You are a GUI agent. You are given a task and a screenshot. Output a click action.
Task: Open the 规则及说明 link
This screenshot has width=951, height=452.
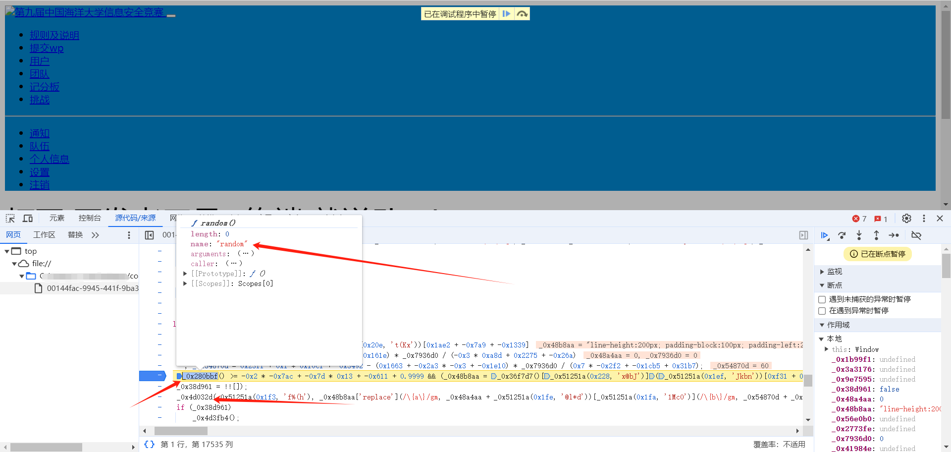click(54, 35)
